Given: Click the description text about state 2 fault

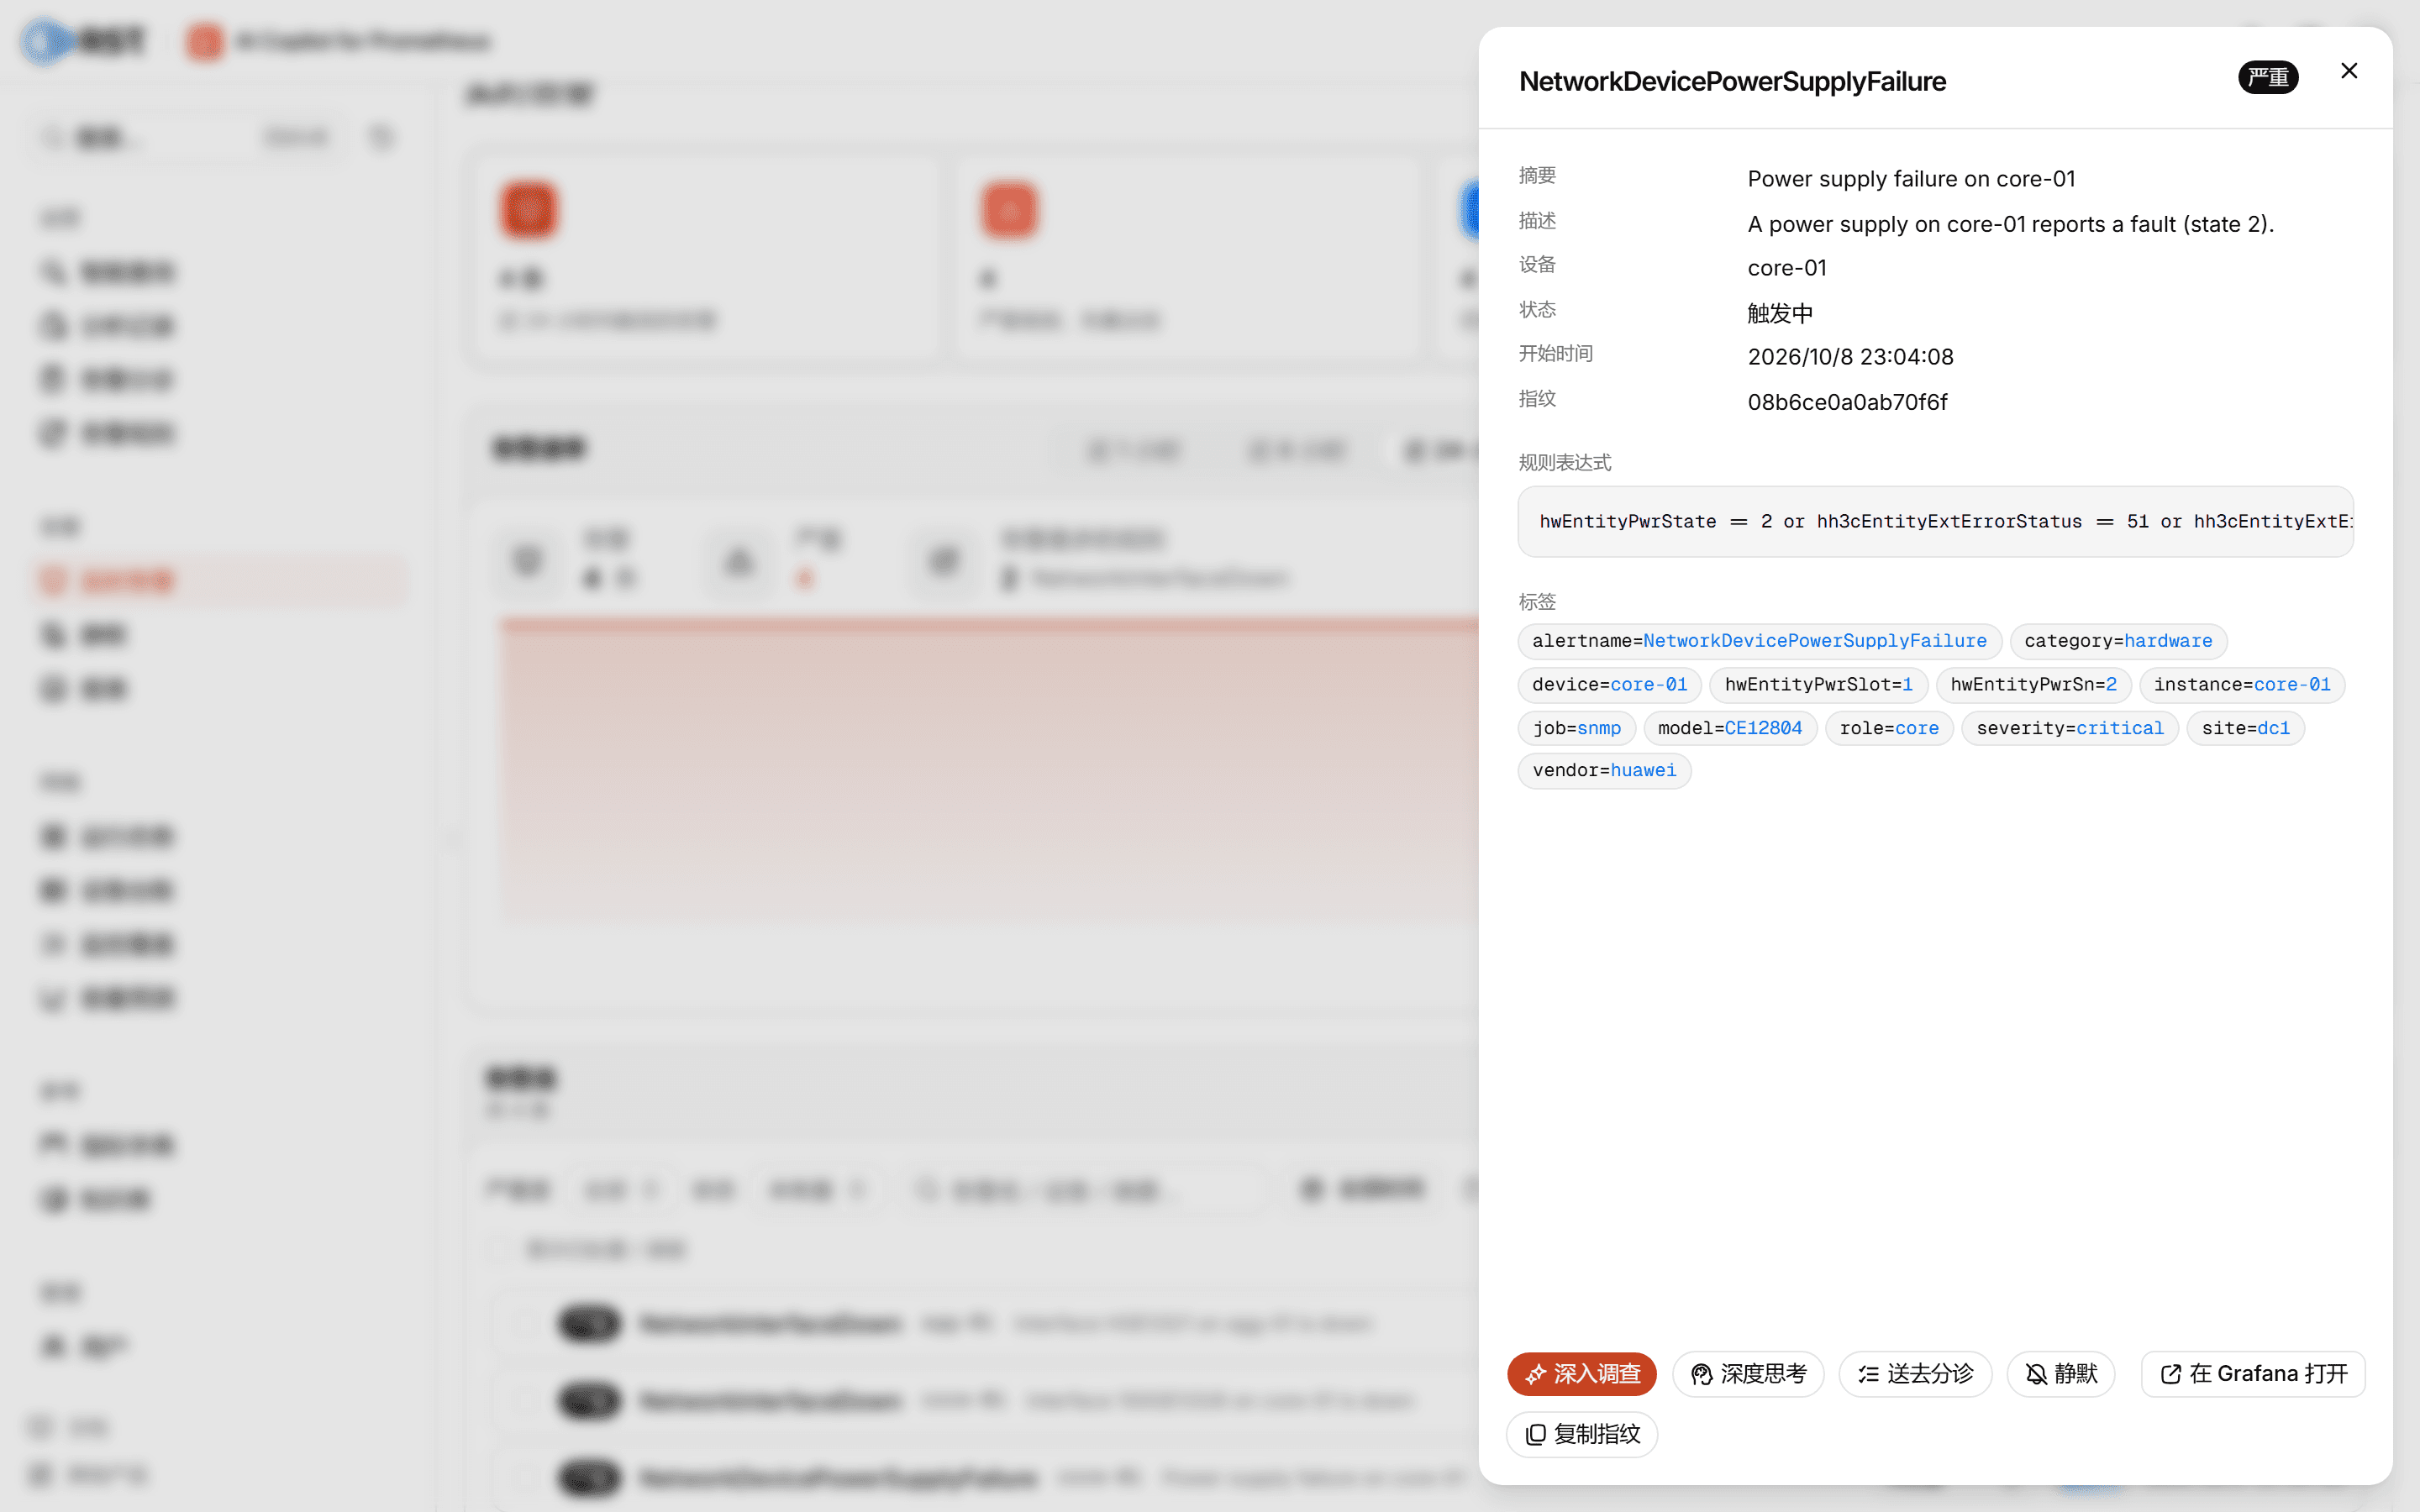Looking at the screenshot, I should tap(2010, 224).
